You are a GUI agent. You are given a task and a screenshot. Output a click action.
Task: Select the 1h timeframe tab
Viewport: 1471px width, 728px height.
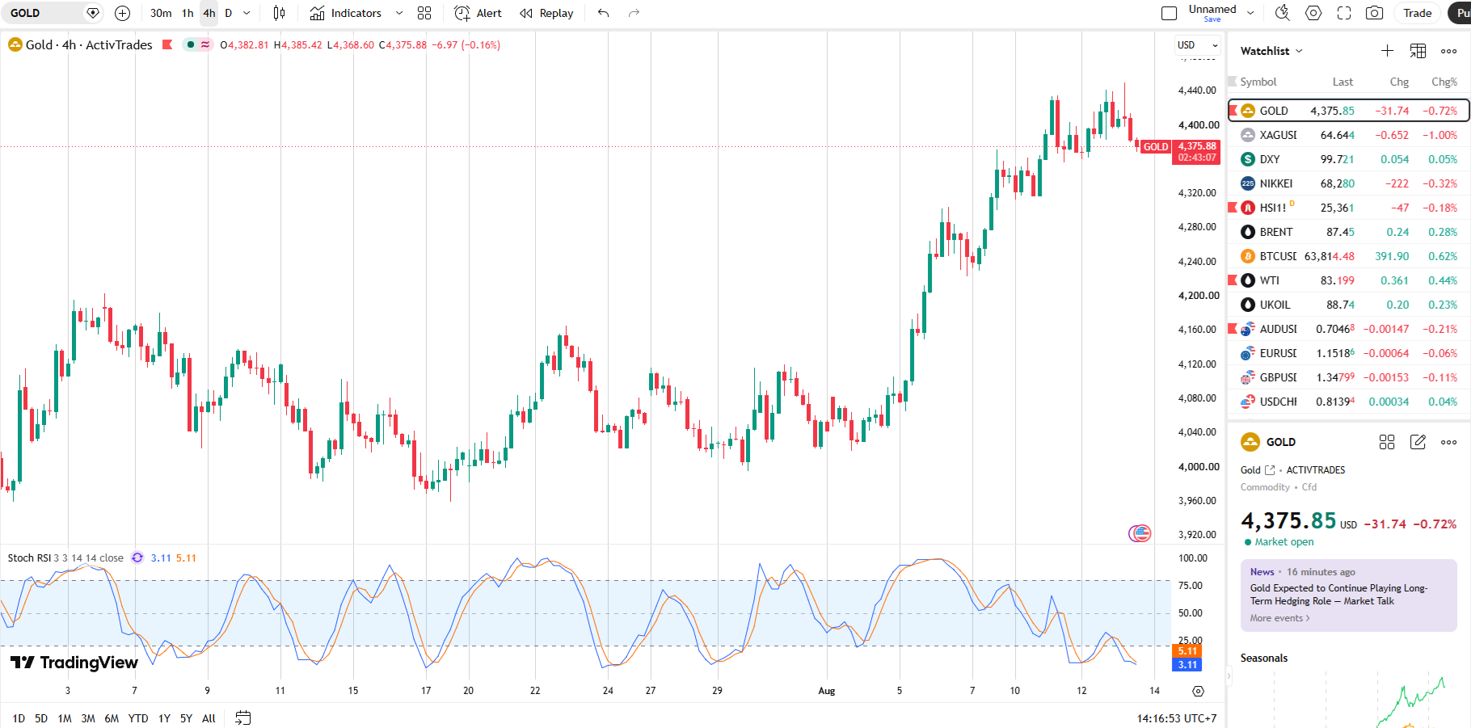pos(188,13)
